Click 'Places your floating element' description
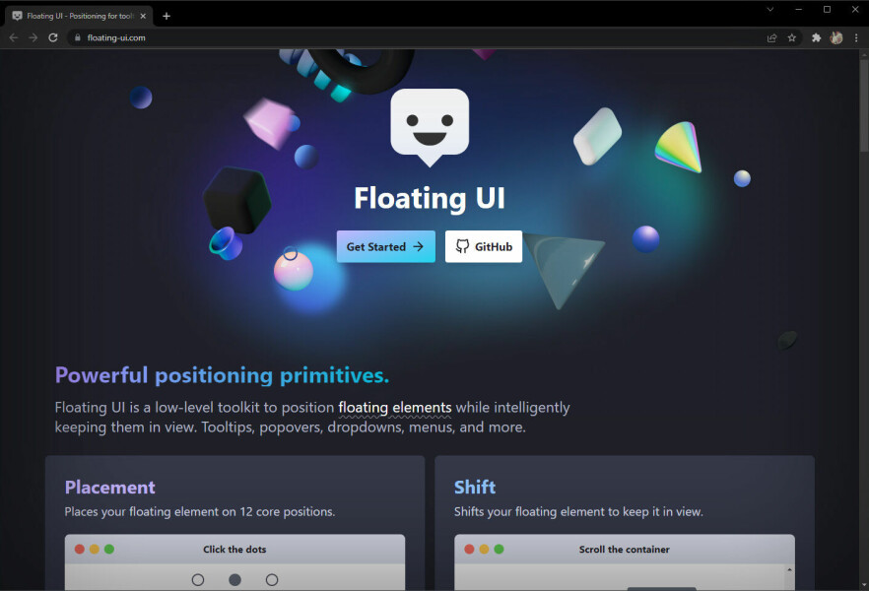Viewport: 869px width, 591px height. tap(199, 512)
